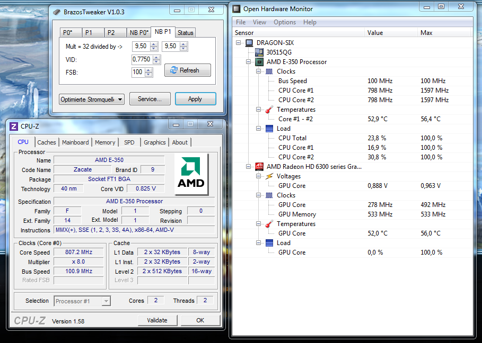Viewport: 482px width, 343px height.
Task: Click the Refresh button in BrazosTweaker
Action: 188,70
